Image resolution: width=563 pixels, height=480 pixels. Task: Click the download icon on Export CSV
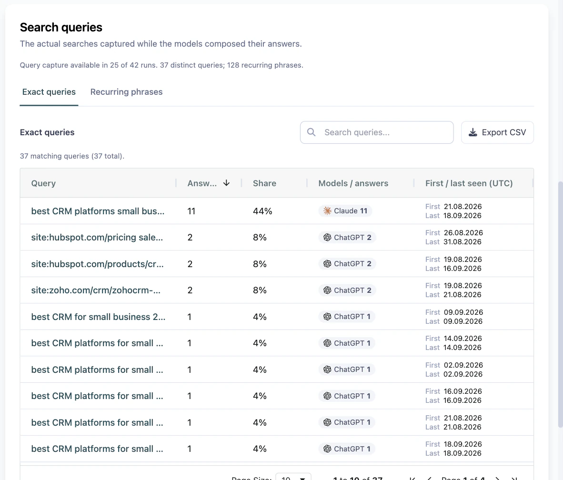pyautogui.click(x=473, y=132)
